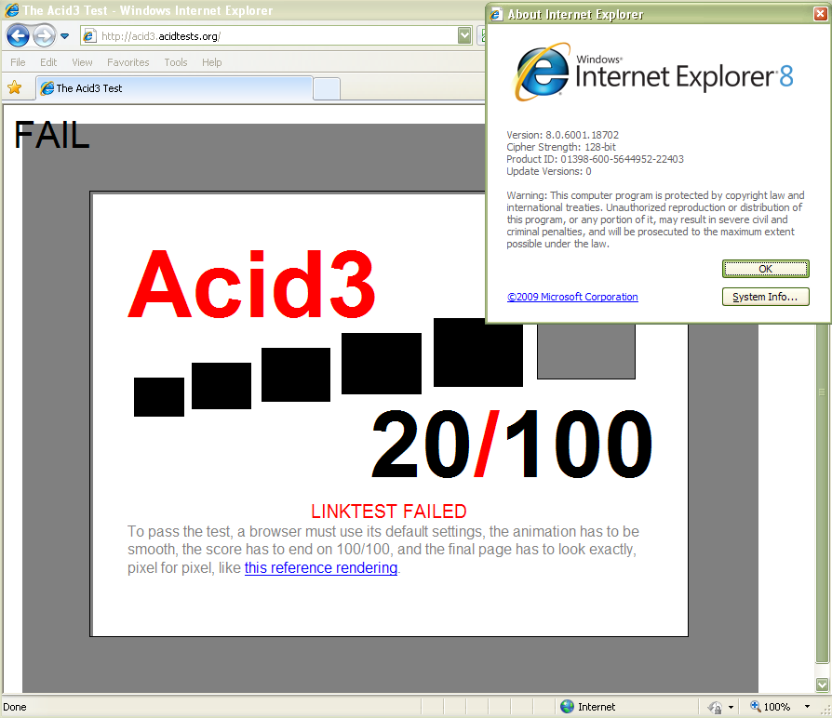Click the LINKTEST FAILED text
The width and height of the screenshot is (832, 718).
(389, 512)
